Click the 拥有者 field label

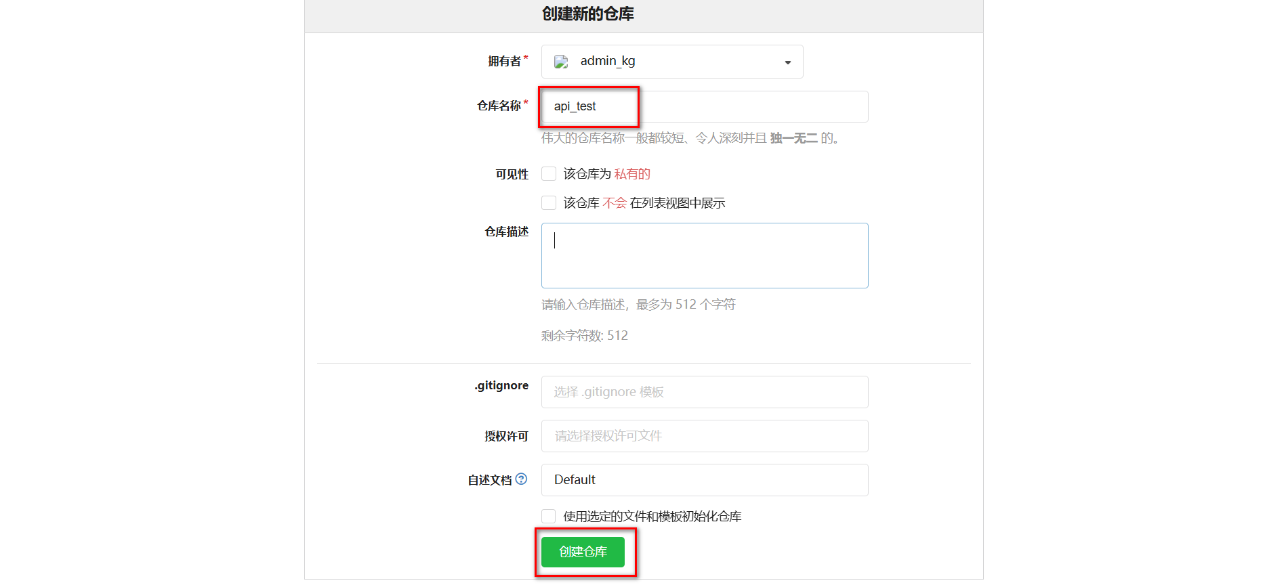click(504, 62)
